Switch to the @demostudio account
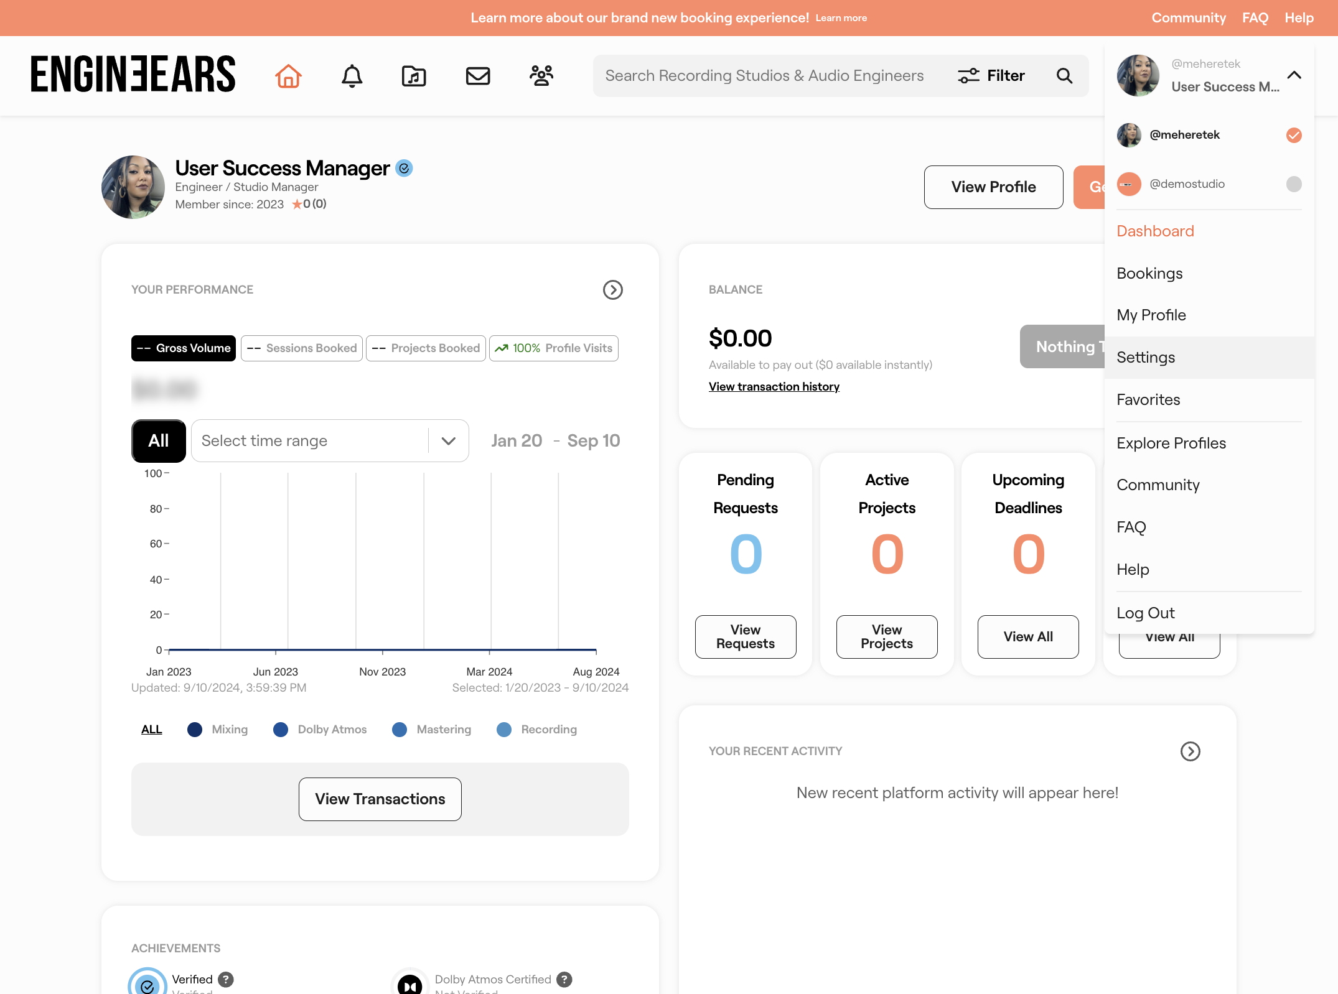 click(x=1209, y=184)
